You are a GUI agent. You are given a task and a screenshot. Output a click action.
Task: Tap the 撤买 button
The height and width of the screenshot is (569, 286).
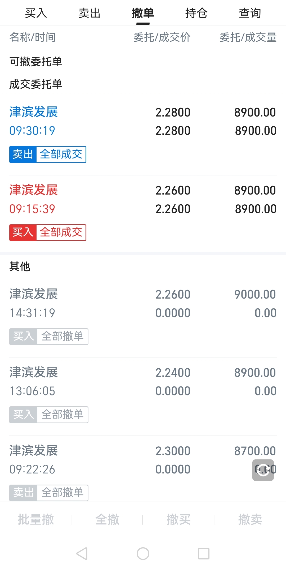(178, 519)
